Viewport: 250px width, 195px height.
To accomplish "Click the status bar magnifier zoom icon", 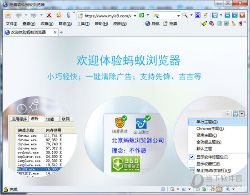I will click(x=228, y=189).
